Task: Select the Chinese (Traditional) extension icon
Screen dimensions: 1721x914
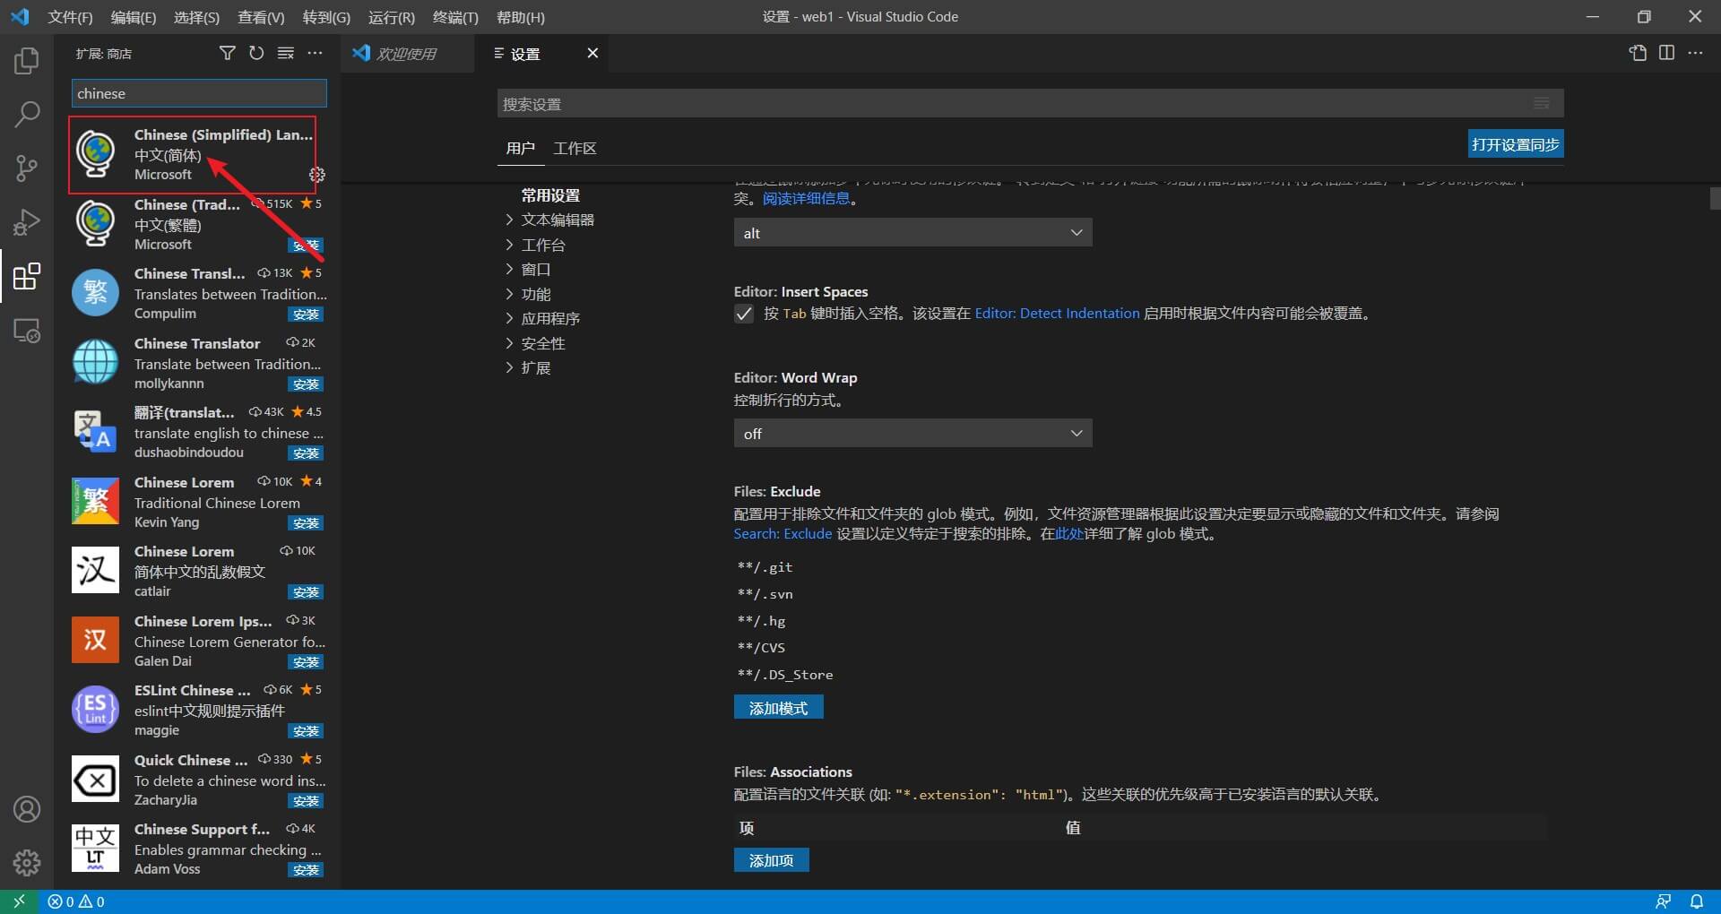Action: click(x=95, y=223)
